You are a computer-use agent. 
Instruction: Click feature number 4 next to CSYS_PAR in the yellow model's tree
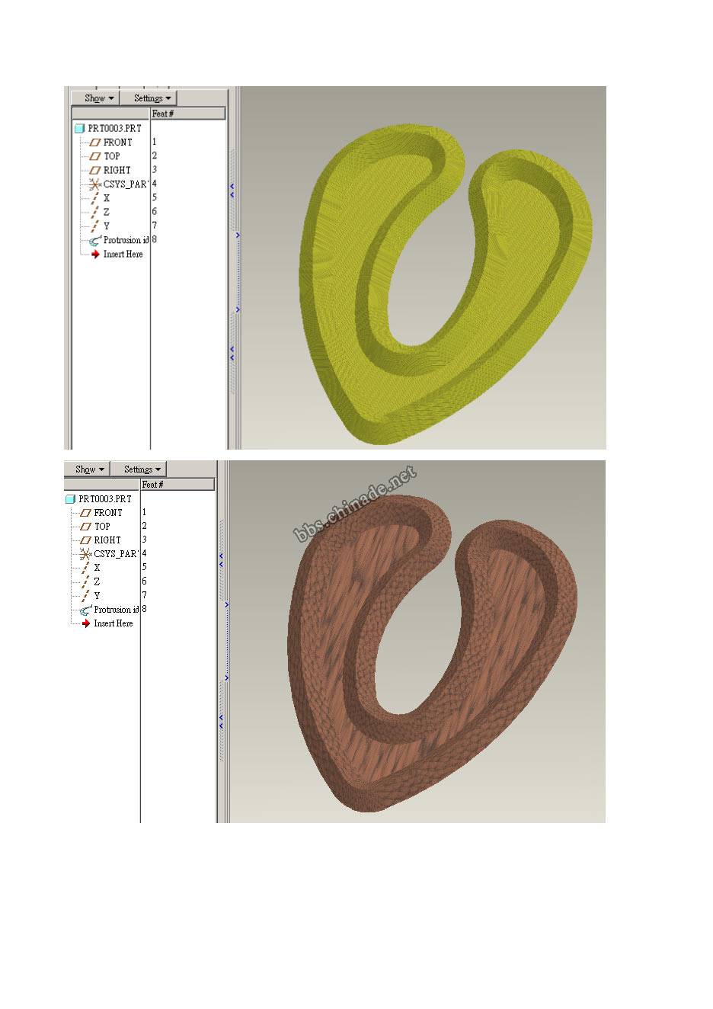pyautogui.click(x=155, y=183)
